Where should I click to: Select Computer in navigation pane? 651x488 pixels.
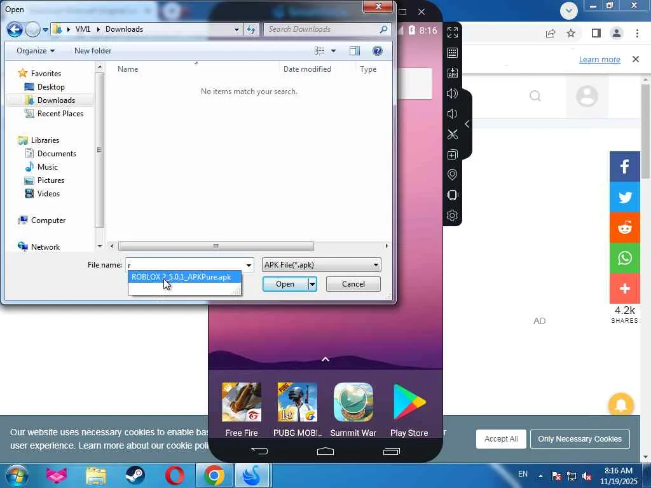(x=48, y=220)
